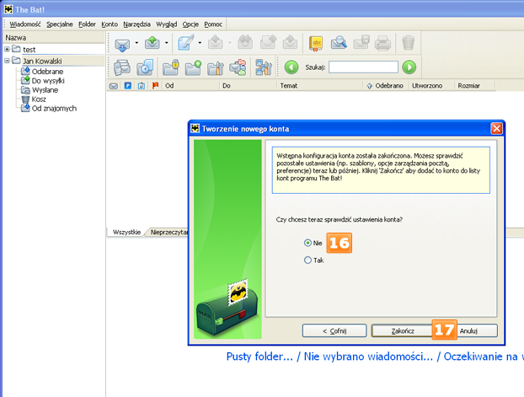
Task: Click the green back arrow search button
Action: [291, 67]
